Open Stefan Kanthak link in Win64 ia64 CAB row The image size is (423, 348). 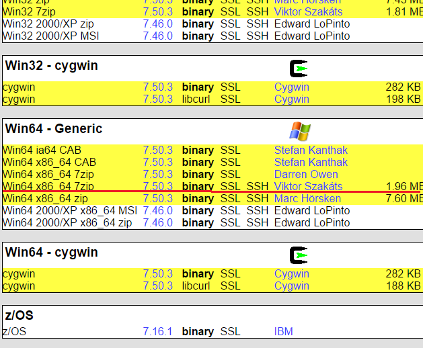(311, 150)
